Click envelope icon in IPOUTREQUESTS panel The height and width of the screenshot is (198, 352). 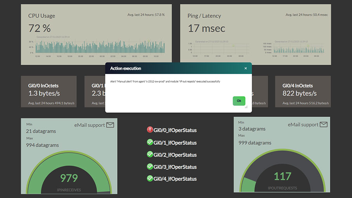click(324, 124)
